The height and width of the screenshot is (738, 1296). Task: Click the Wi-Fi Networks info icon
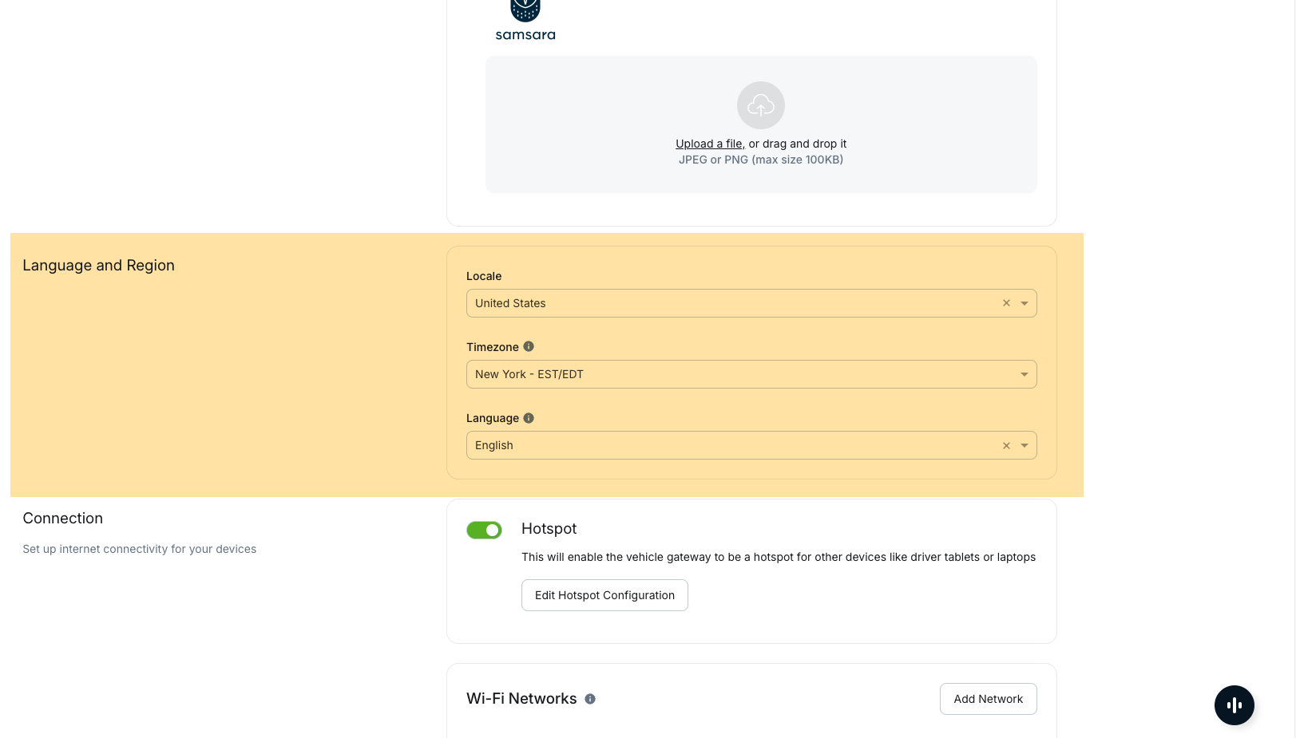(590, 699)
